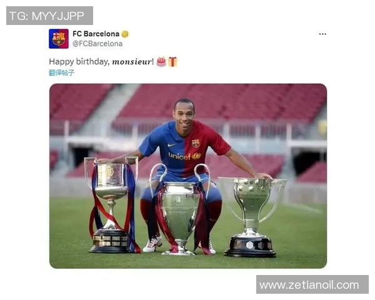Screen dimensions: 375x300
Task: Click the Happy birthday tweet text
Action: pos(101,62)
